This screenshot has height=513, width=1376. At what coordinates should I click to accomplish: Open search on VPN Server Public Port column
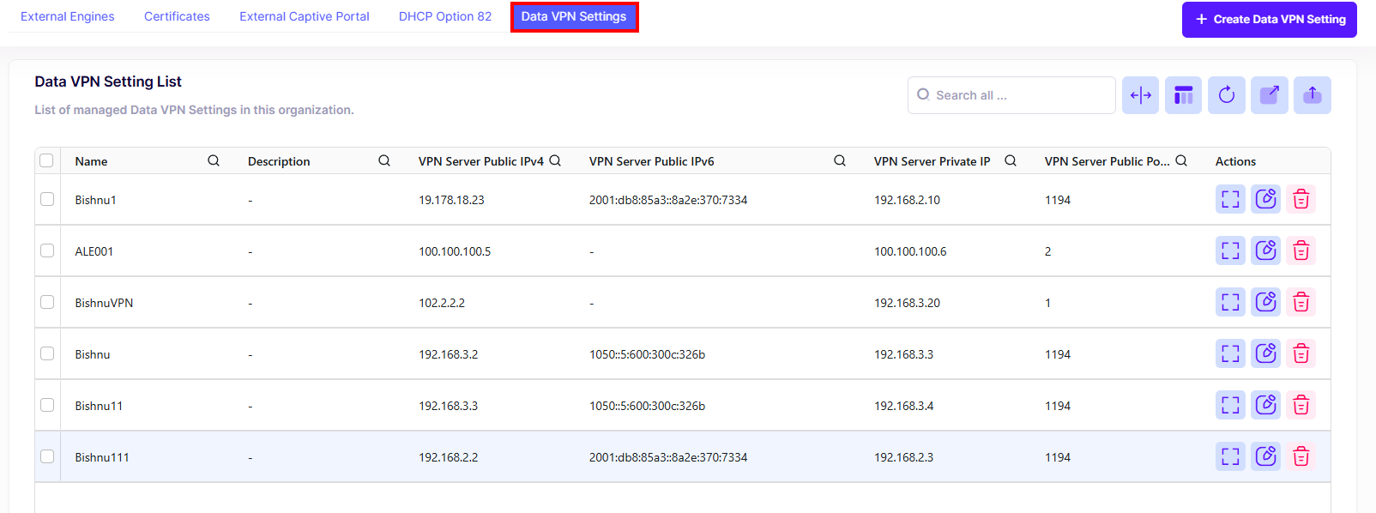coord(1181,160)
